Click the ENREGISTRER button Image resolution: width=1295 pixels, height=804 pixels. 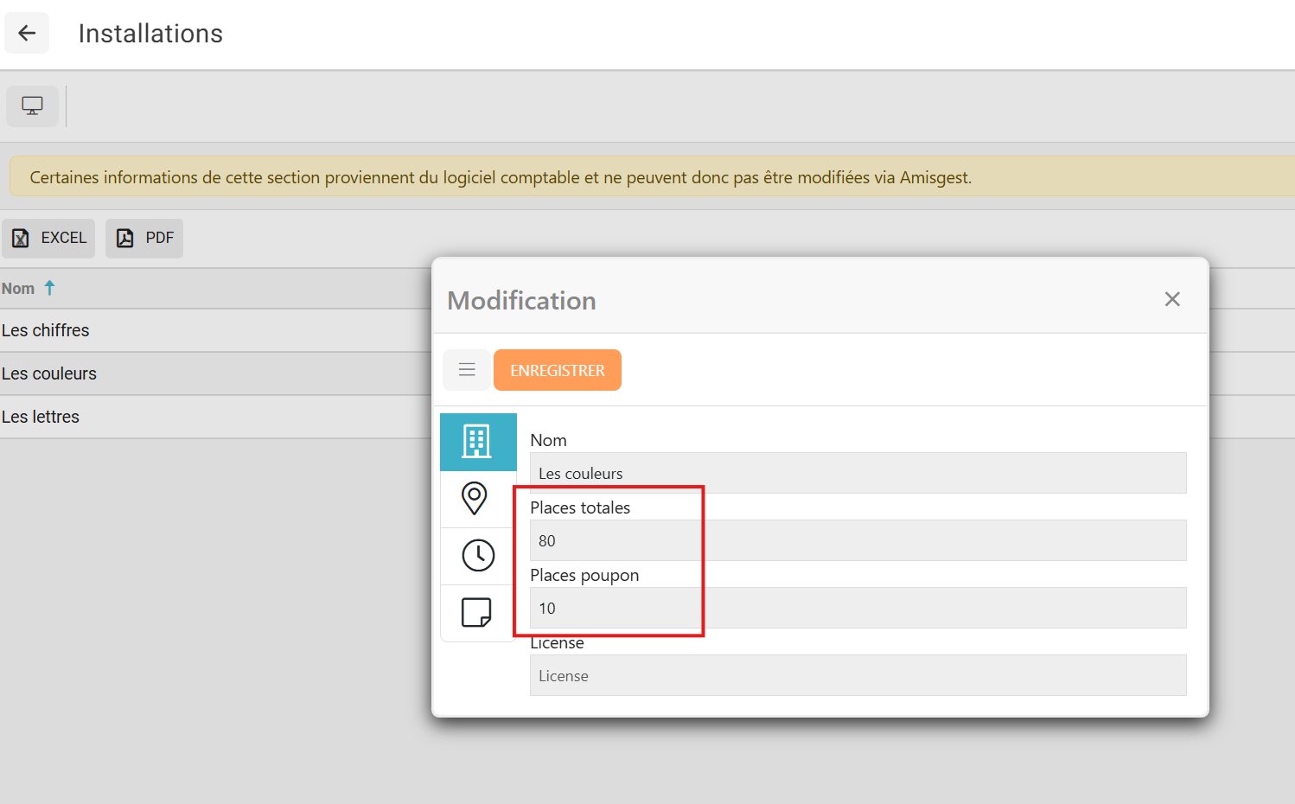point(558,370)
